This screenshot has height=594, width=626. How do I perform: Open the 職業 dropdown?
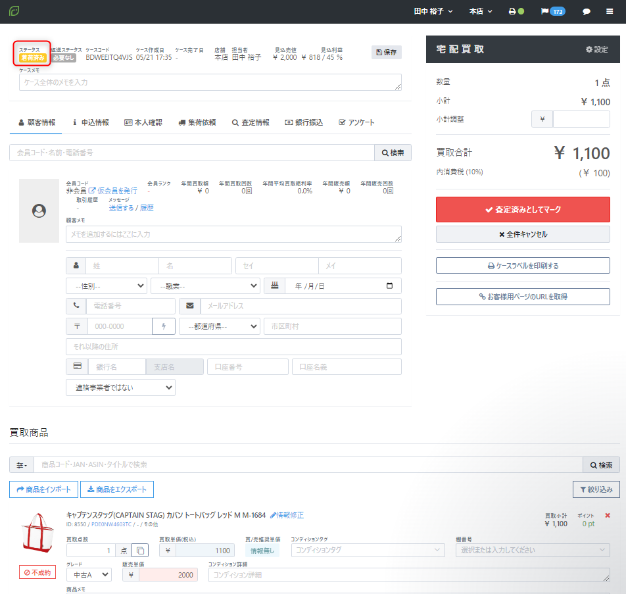pyautogui.click(x=205, y=286)
